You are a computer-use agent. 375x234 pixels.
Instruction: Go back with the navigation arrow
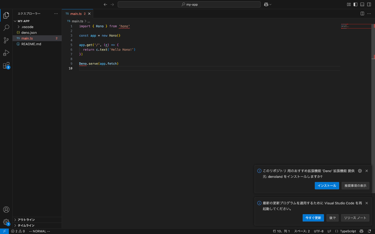point(105,5)
